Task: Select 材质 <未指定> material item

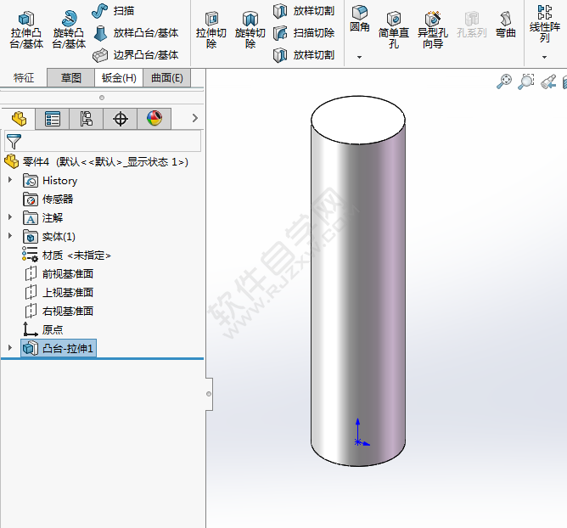Action: coord(66,256)
